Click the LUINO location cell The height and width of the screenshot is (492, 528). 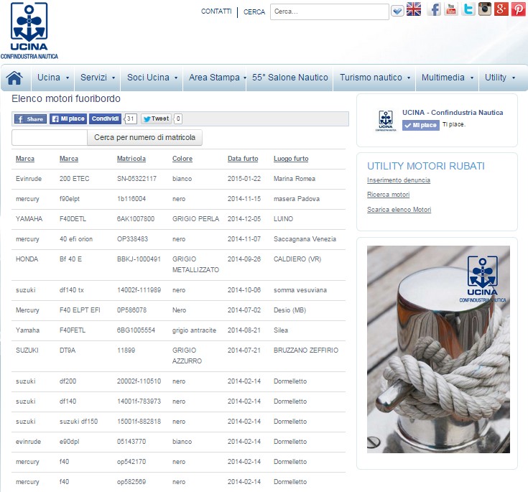tap(283, 219)
